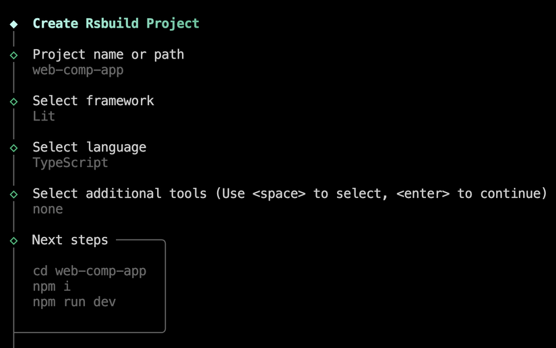
Task: Click the Create Rsbuild Project heading
Action: [x=116, y=24]
